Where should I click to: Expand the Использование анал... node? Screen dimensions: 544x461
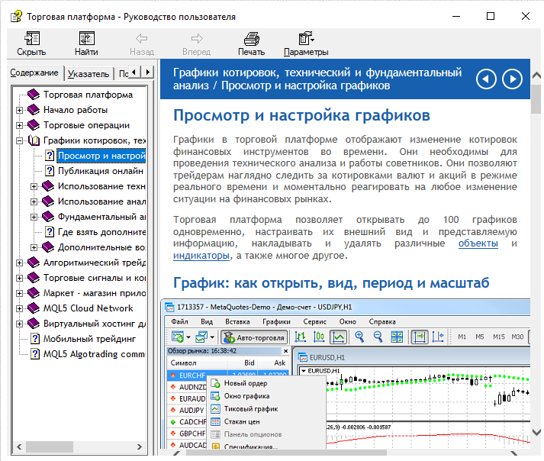tap(34, 201)
